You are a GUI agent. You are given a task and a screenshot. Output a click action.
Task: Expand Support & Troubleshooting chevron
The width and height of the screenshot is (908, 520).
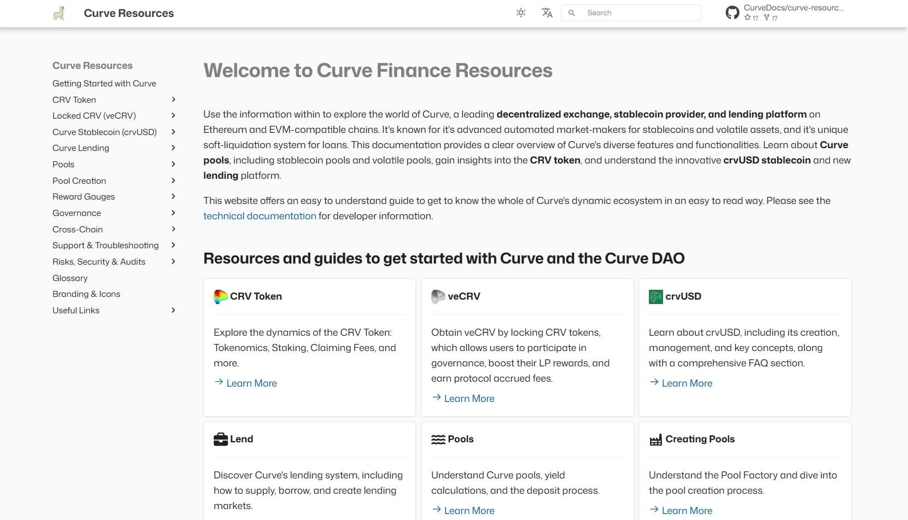tap(173, 245)
